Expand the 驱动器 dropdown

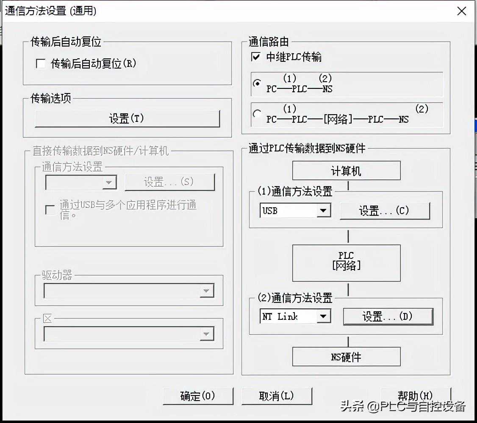coord(206,291)
